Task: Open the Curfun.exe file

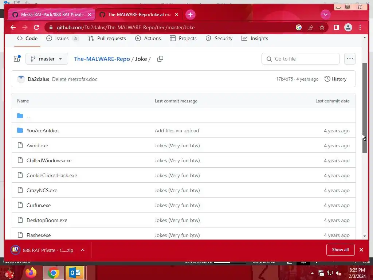Action: pos(39,205)
